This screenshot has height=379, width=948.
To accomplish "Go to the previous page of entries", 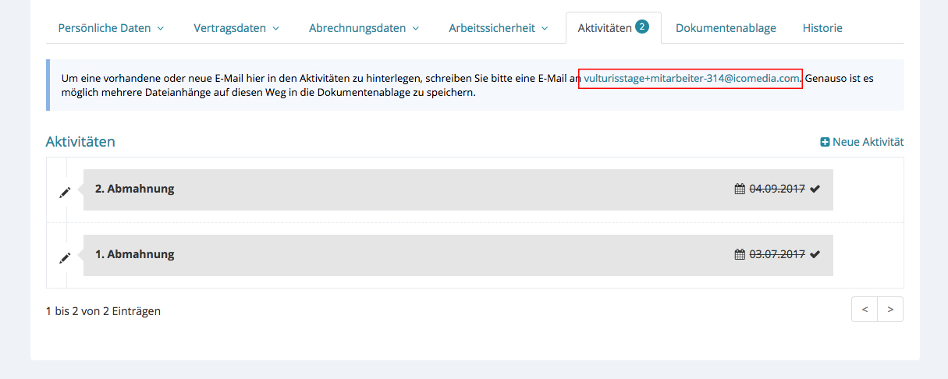I will pyautogui.click(x=865, y=310).
